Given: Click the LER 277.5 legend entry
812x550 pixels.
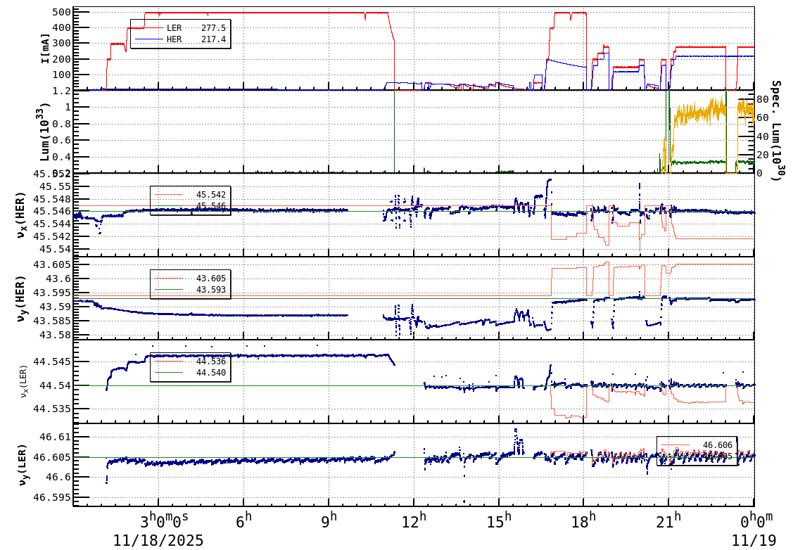Looking at the screenshot, I should 180,28.
